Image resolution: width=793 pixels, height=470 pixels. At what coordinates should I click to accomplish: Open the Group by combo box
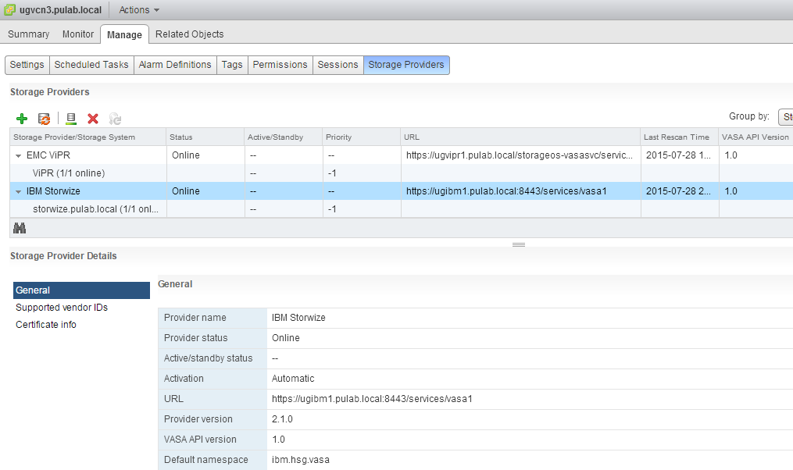tap(785, 117)
